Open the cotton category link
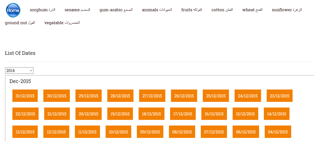314x141 pixels. 222,10
